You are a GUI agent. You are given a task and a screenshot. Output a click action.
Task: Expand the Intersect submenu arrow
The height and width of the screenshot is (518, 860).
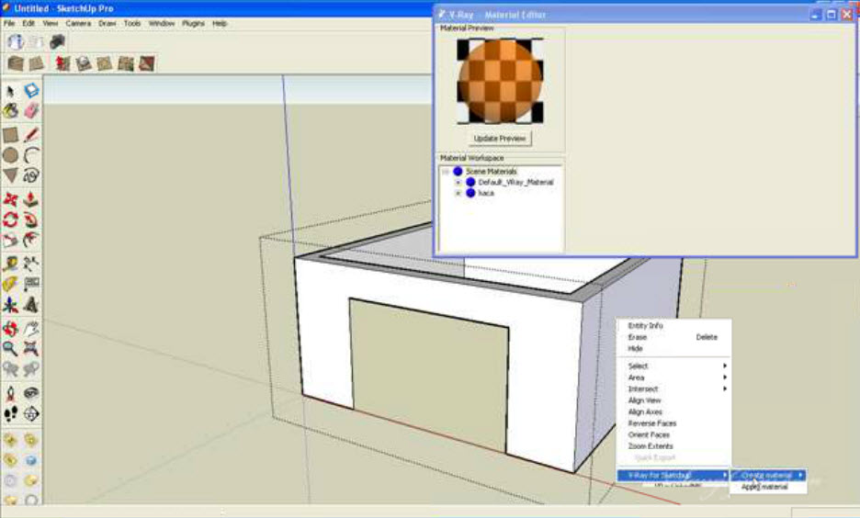725,388
